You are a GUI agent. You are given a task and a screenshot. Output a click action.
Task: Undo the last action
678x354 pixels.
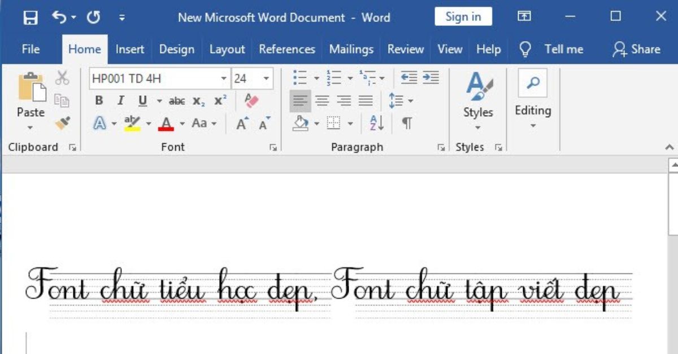coord(59,17)
